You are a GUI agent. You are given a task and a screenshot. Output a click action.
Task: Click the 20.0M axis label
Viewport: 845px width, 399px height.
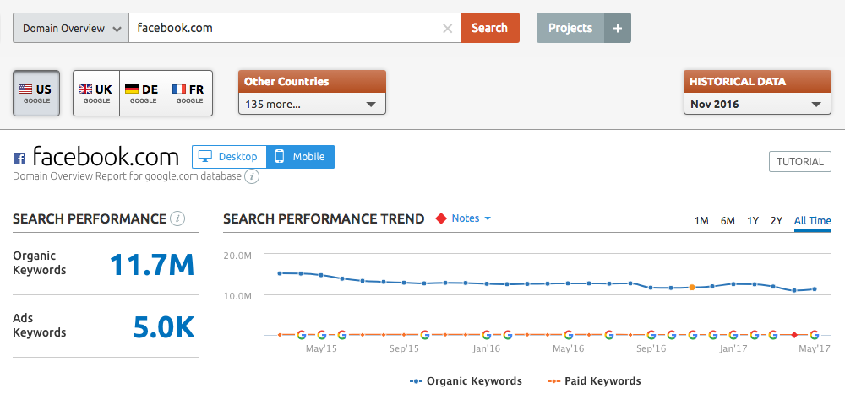tap(237, 256)
